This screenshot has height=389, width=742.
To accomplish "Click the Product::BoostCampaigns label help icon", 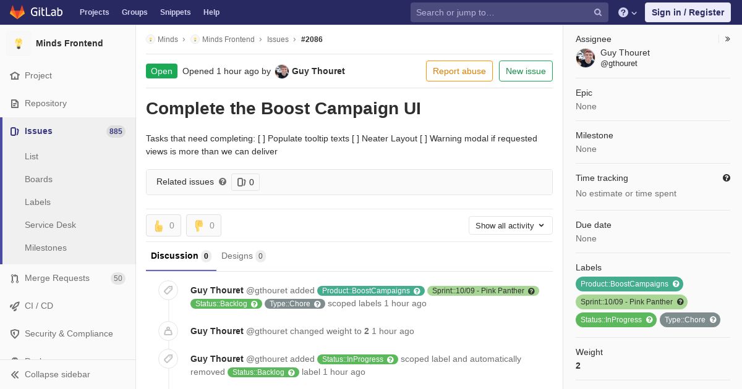I will [x=676, y=284].
